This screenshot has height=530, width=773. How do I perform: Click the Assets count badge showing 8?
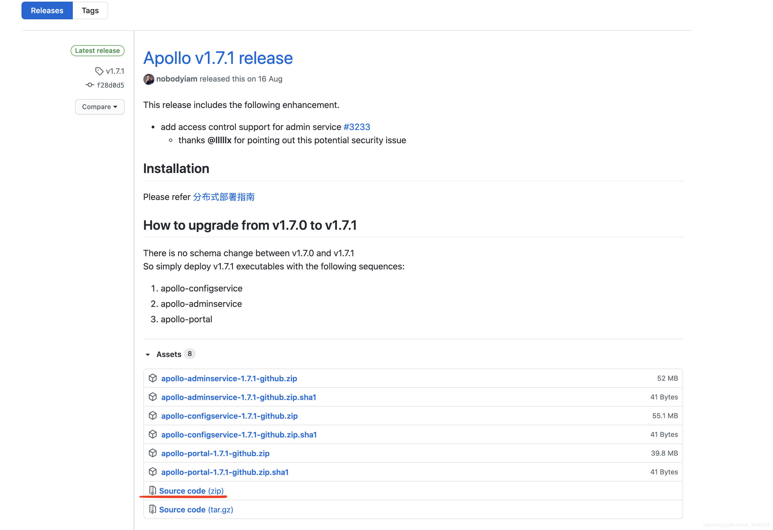(x=190, y=354)
